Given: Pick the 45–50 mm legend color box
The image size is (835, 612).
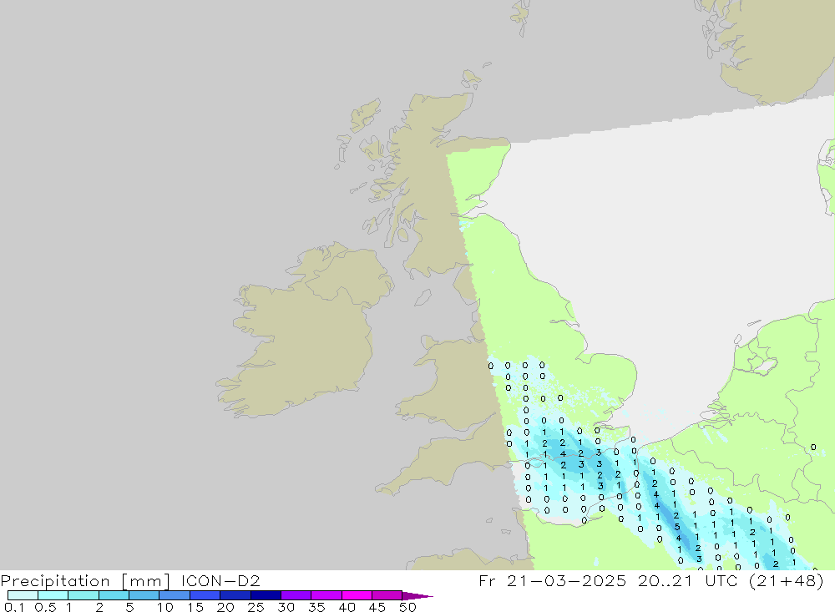Looking at the screenshot, I should 387,595.
